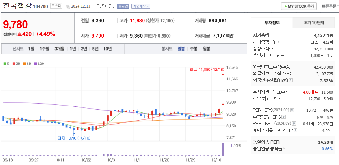The height and width of the screenshot is (165, 339).
Task: Click the 시가총액순위 link
Action: (265, 42)
